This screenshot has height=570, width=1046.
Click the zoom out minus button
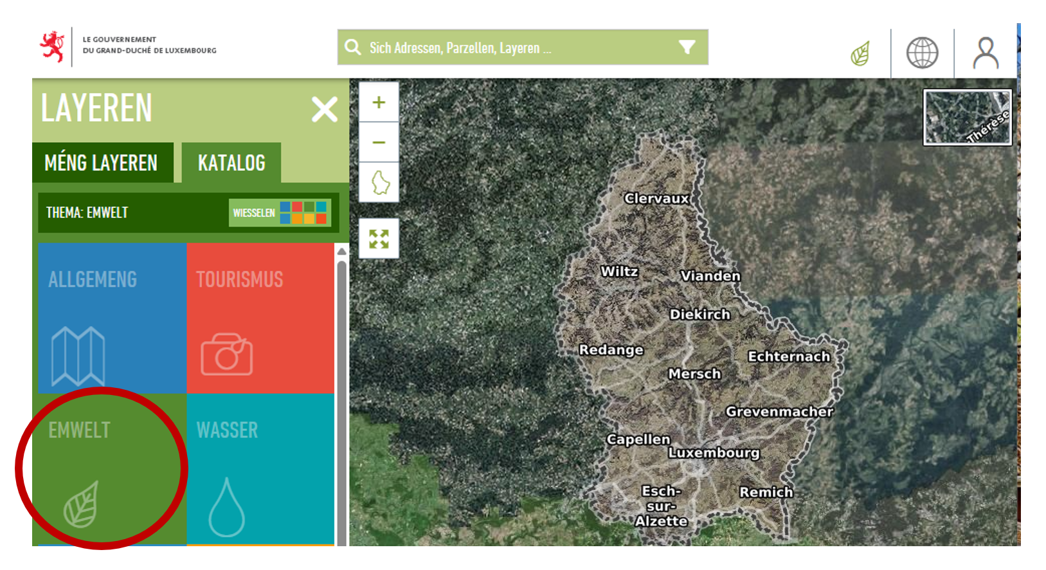coord(379,142)
